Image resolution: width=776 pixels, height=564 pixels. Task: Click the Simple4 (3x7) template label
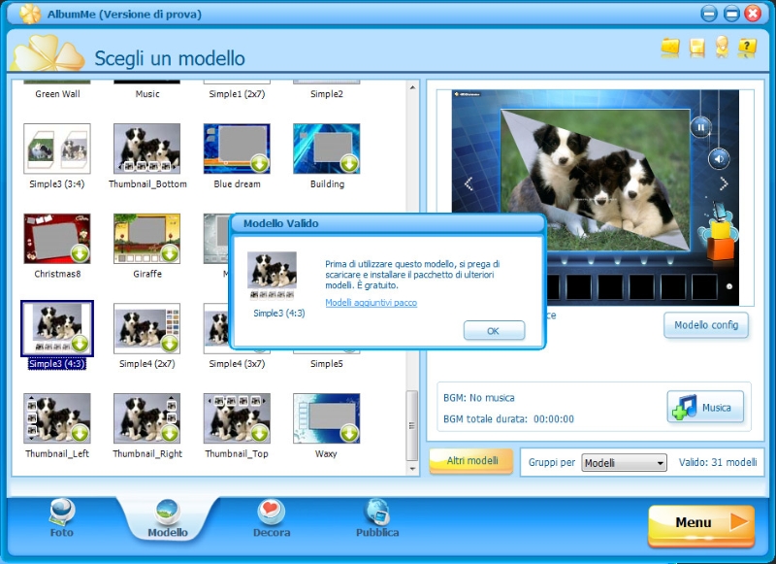[237, 363]
